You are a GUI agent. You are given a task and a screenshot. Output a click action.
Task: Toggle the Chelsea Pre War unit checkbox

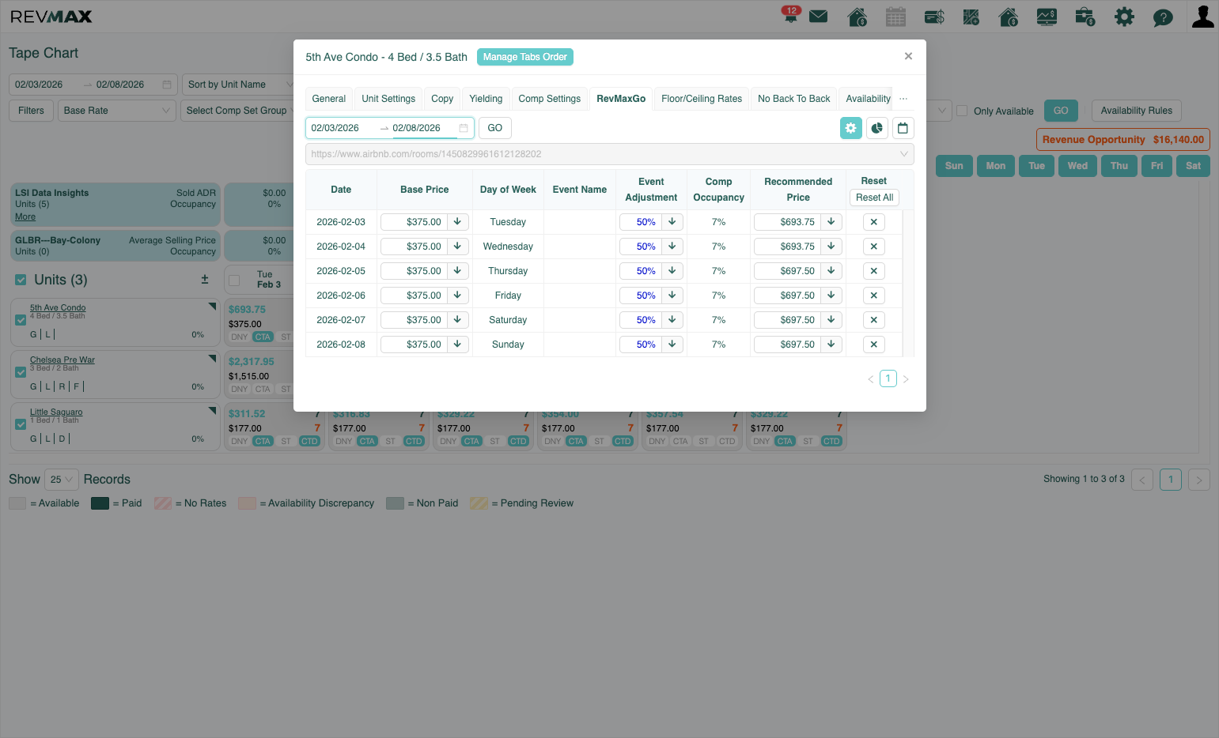[21, 372]
